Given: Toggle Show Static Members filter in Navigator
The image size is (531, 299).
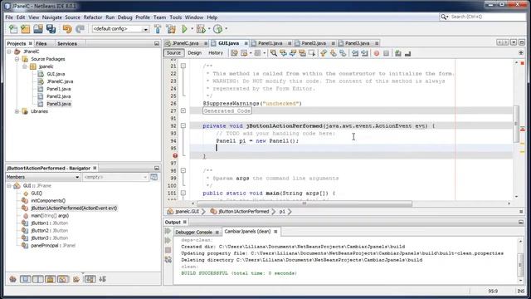Looking at the screenshot, I should click(38, 279).
